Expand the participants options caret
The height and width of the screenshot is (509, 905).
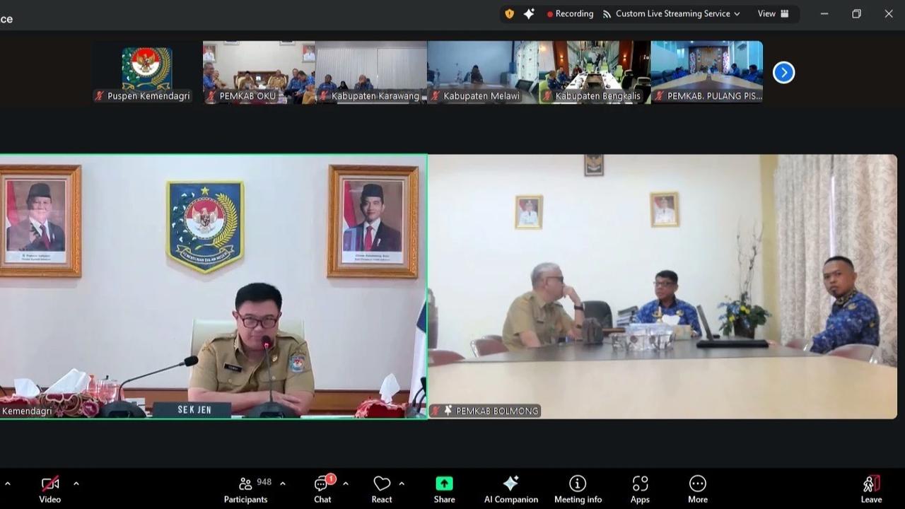283,484
